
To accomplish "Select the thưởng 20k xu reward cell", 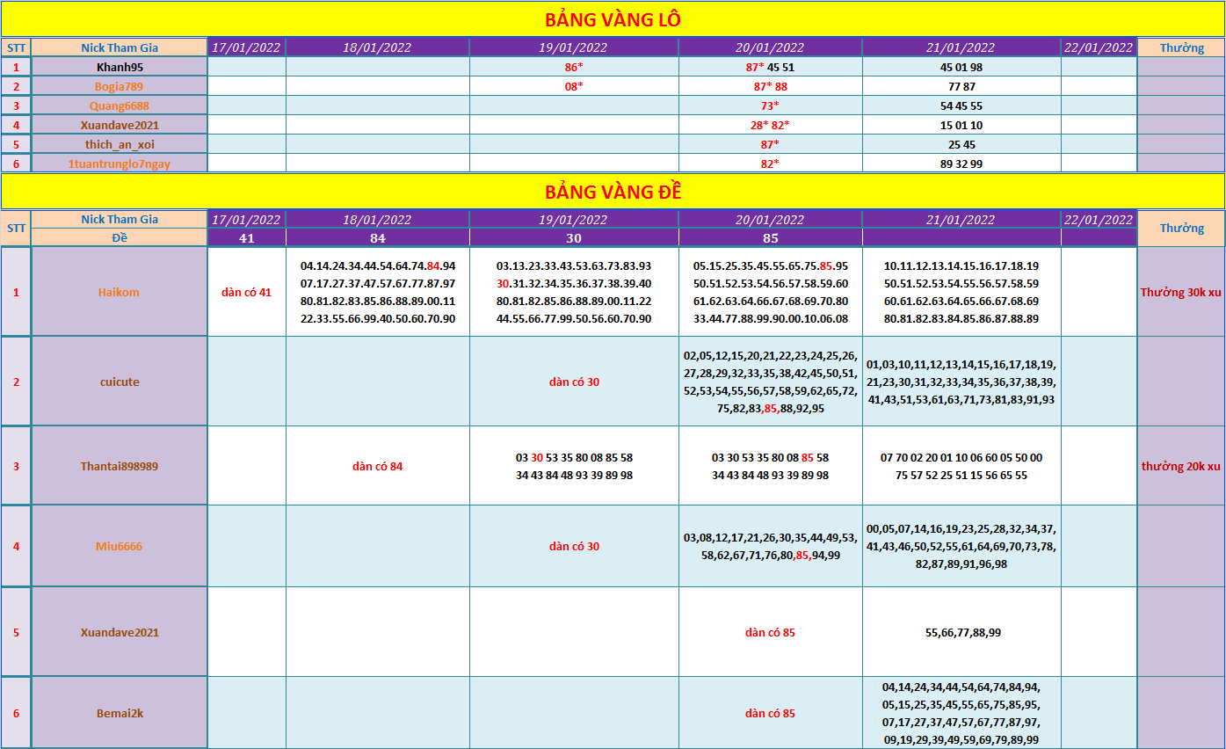I will (1181, 466).
